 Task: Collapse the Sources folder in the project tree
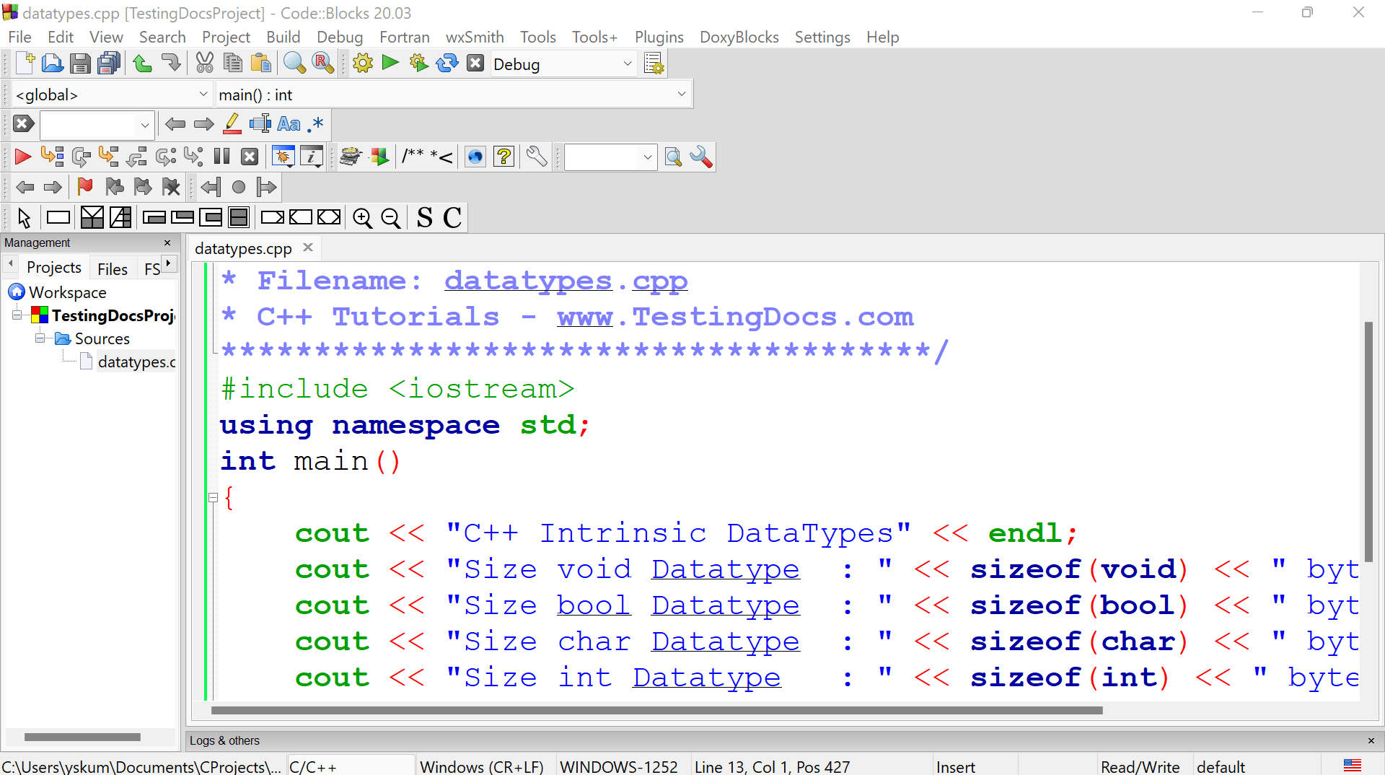click(40, 338)
